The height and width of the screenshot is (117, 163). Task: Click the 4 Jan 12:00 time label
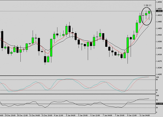click(58, 115)
